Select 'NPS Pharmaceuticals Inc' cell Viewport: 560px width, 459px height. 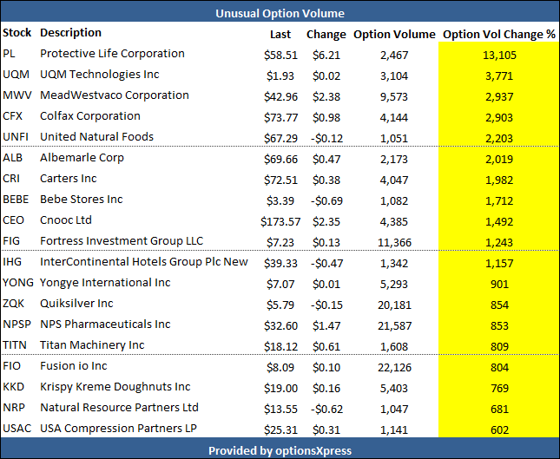click(x=105, y=325)
